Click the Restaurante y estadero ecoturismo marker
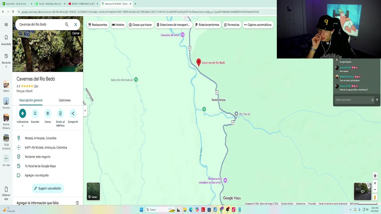Screen dimensions: 381x214 (x=225, y=180)
